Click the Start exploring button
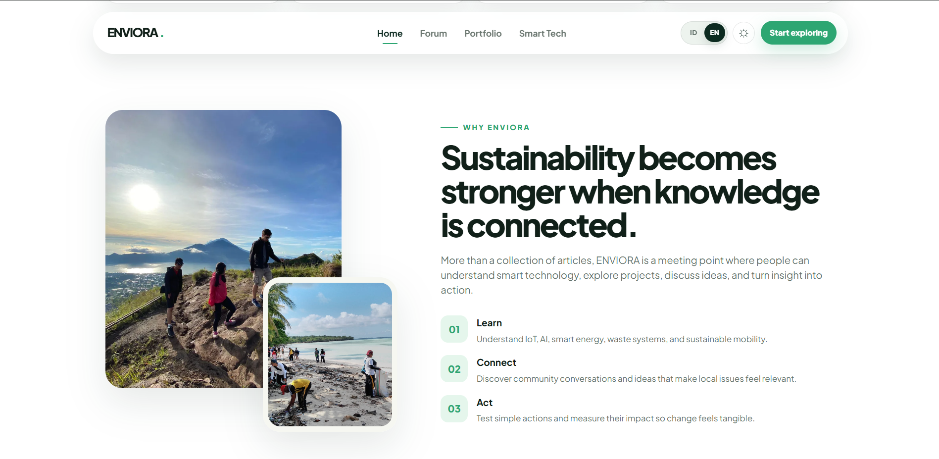939x459 pixels. pos(798,33)
